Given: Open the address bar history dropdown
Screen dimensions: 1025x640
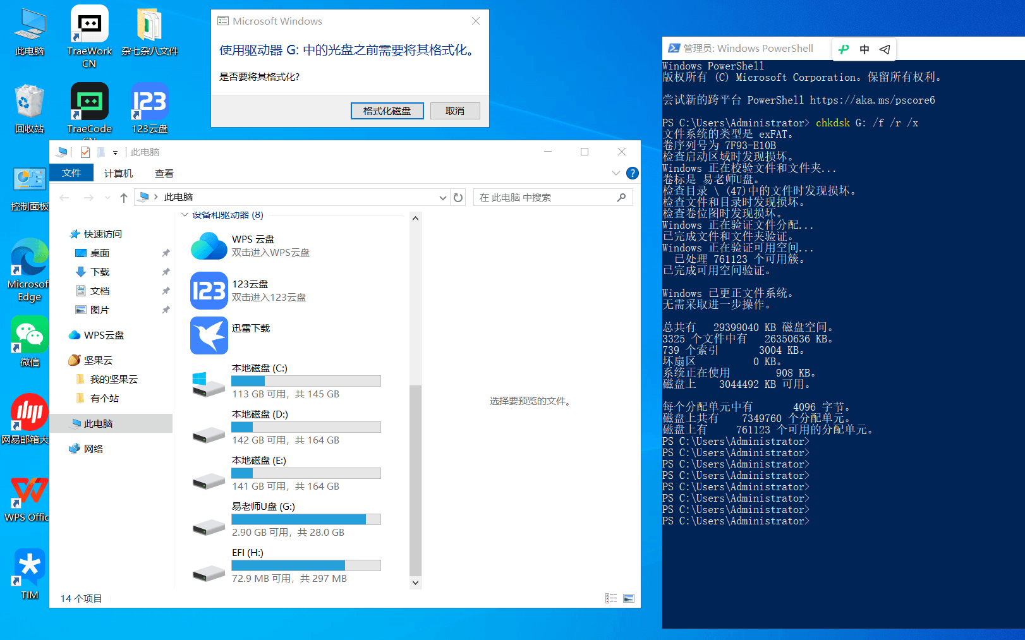Looking at the screenshot, I should pyautogui.click(x=442, y=198).
